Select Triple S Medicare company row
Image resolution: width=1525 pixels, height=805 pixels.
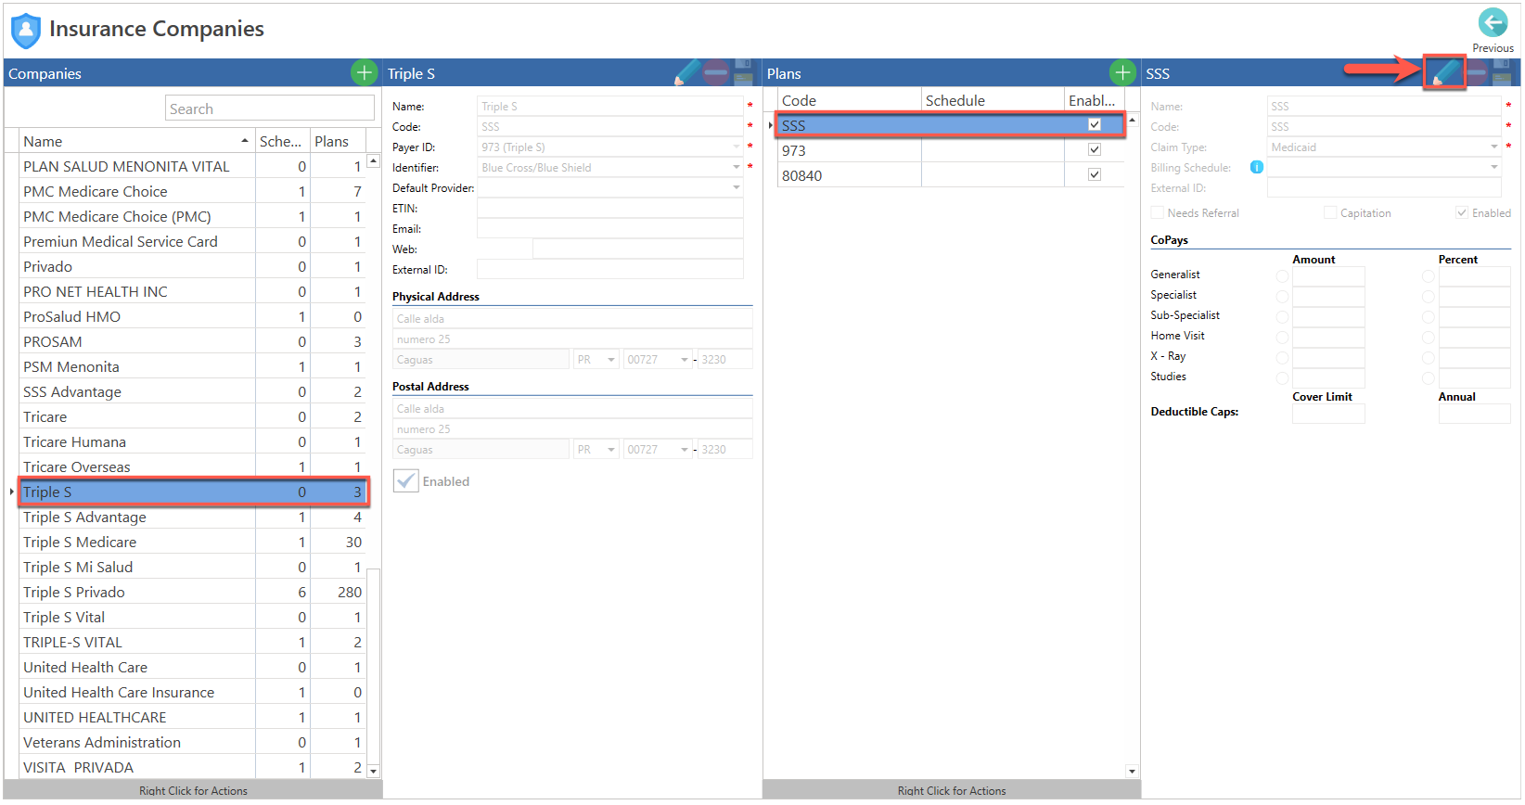(x=193, y=542)
